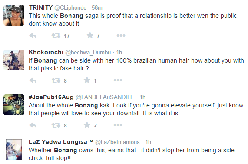Image resolution: width=248 pixels, height=164 pixels.
Task: Reply to TRINITY's tweet about Bonang saga
Action: click(33, 36)
